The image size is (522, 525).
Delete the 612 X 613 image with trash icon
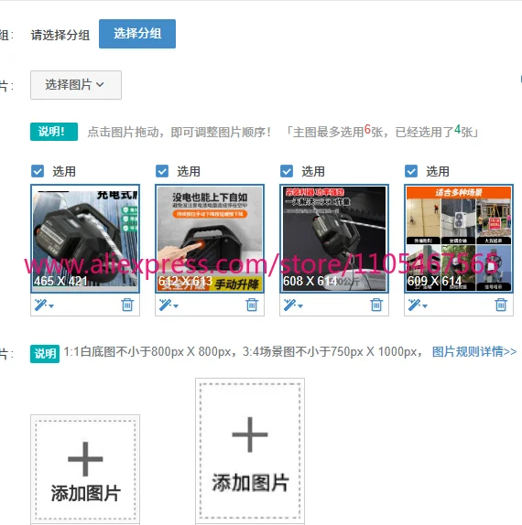tap(252, 305)
